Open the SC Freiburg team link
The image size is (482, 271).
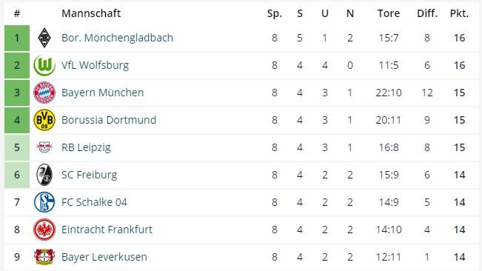89,175
